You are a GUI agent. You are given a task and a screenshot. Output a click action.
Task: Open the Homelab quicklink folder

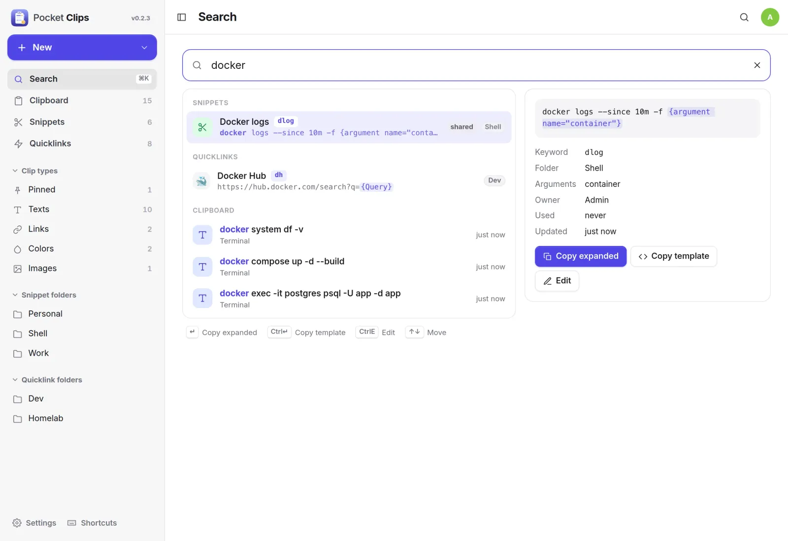coord(82,419)
